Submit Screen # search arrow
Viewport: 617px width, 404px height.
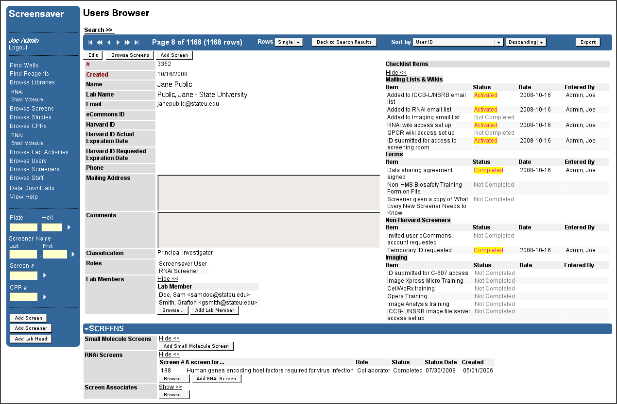(x=44, y=275)
